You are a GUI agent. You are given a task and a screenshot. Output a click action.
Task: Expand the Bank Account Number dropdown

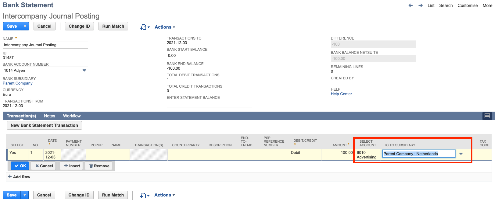click(x=84, y=71)
